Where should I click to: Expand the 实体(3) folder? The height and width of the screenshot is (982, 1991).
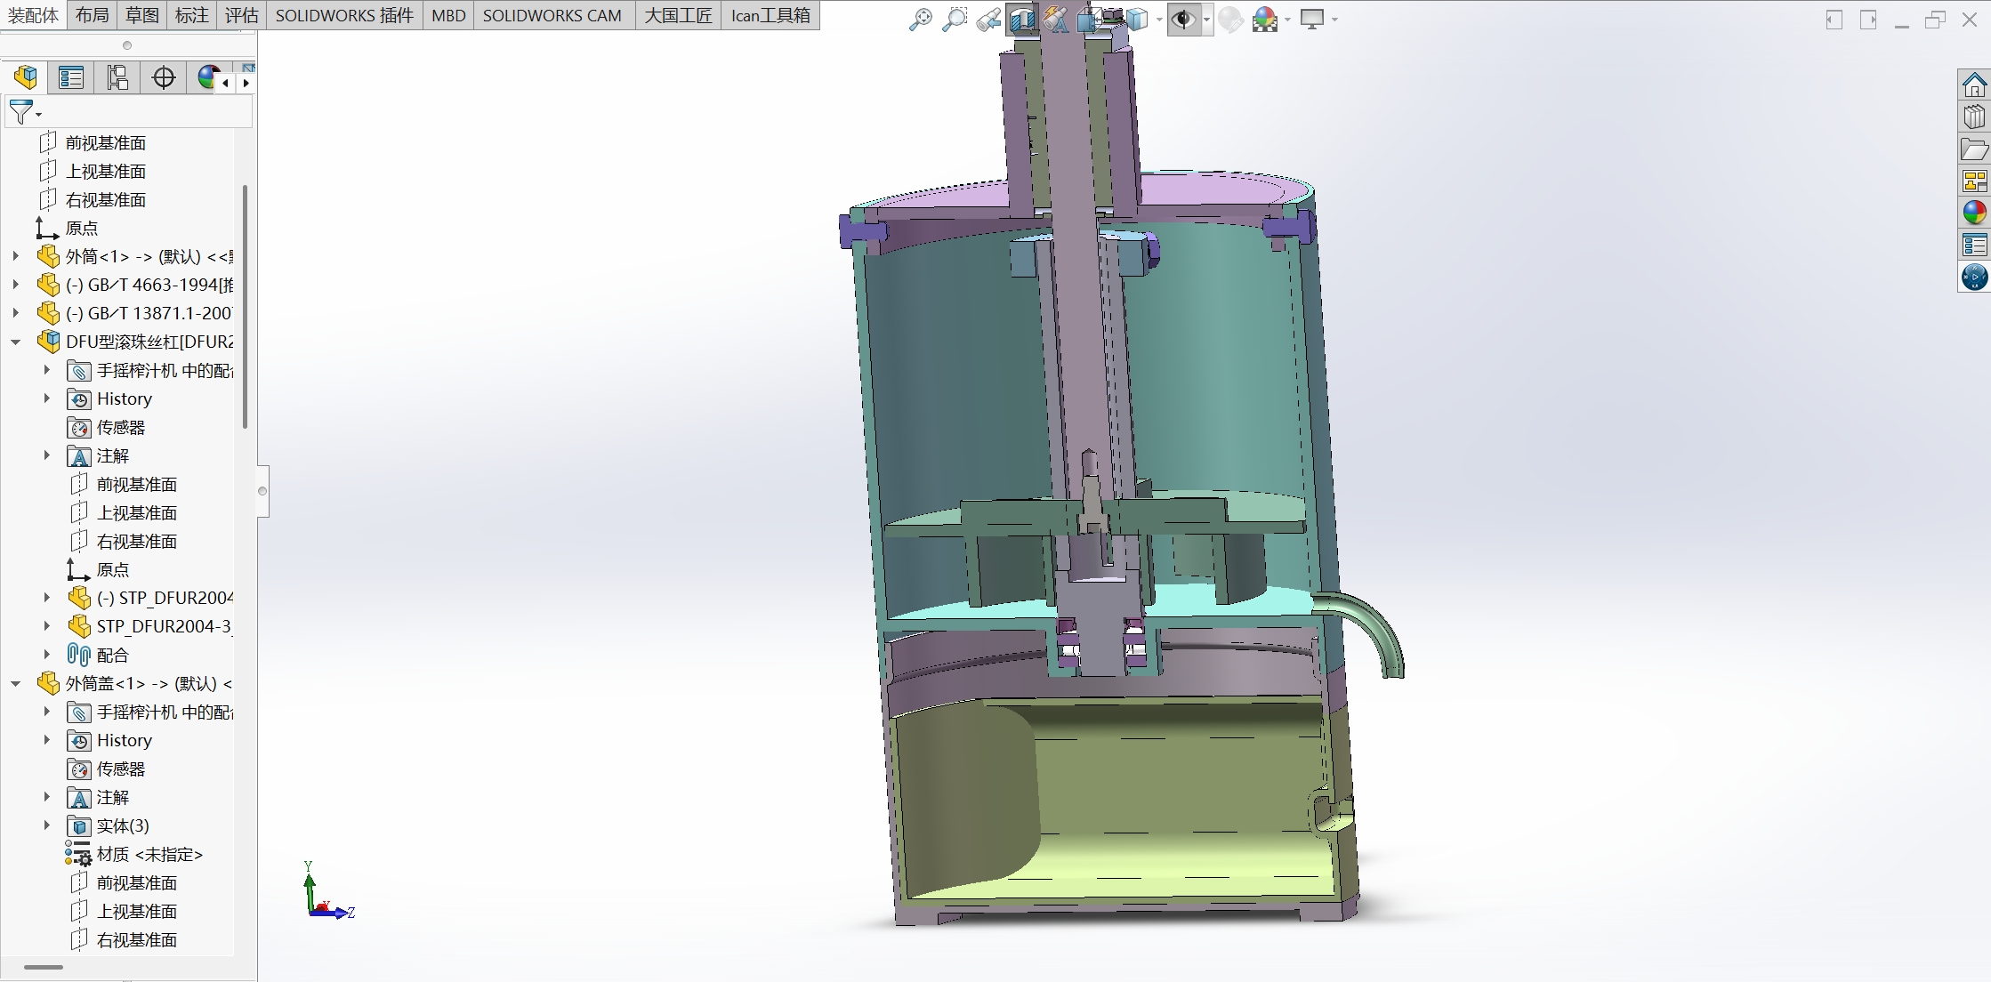click(47, 825)
